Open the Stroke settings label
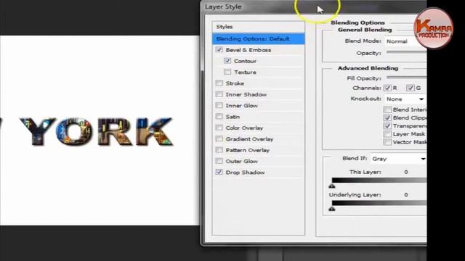 (235, 83)
